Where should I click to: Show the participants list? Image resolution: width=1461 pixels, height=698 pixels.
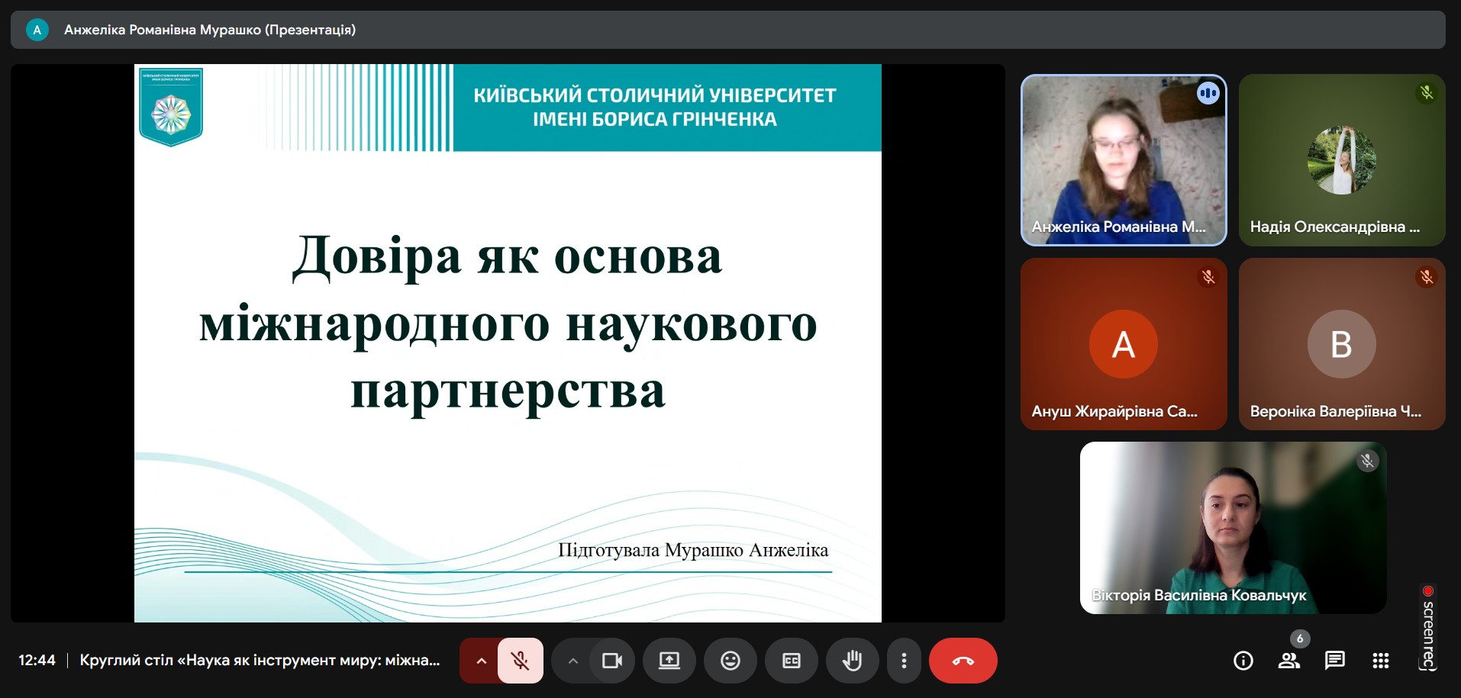[x=1289, y=661]
